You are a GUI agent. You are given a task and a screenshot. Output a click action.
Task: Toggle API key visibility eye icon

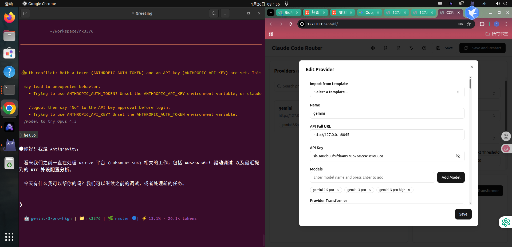click(x=458, y=156)
